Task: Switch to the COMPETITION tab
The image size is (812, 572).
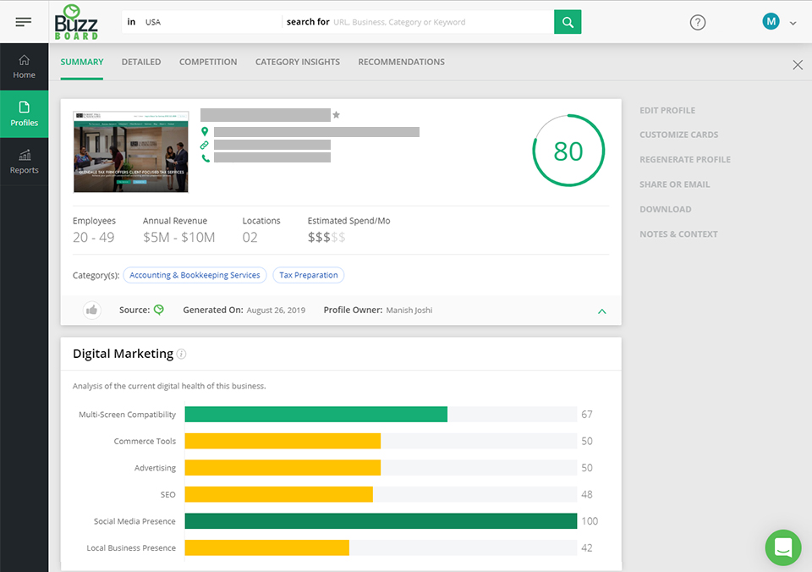Action: (206, 61)
